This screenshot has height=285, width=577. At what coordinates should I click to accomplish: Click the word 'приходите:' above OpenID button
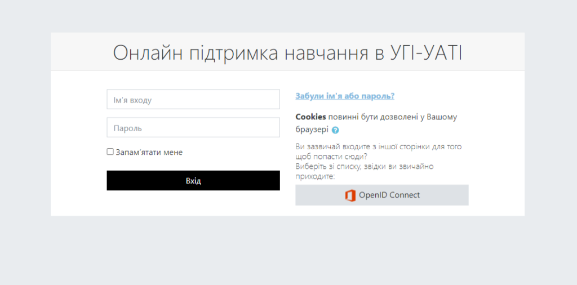(315, 176)
